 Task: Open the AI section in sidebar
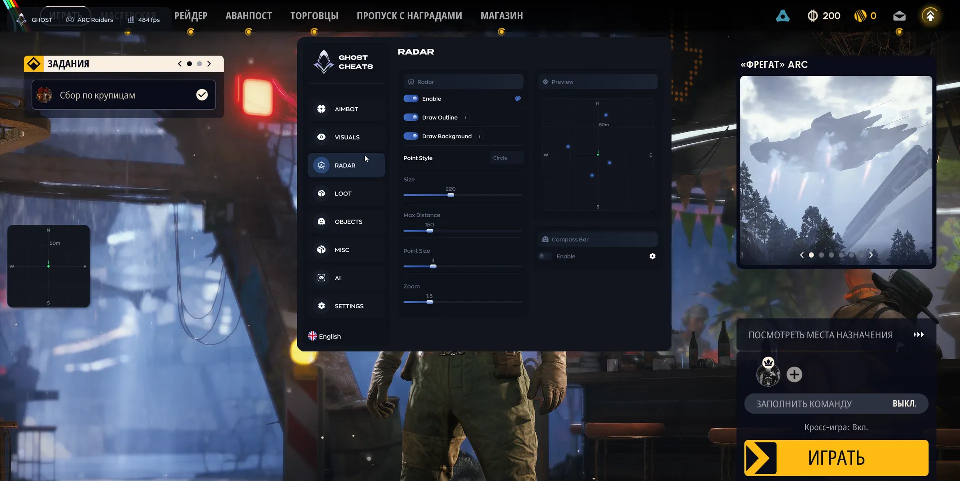(346, 278)
